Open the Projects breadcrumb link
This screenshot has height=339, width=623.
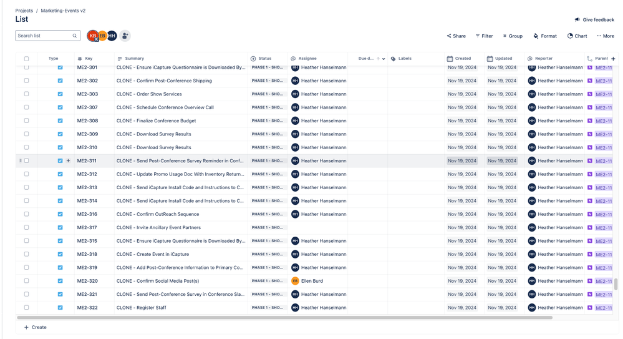tap(24, 11)
